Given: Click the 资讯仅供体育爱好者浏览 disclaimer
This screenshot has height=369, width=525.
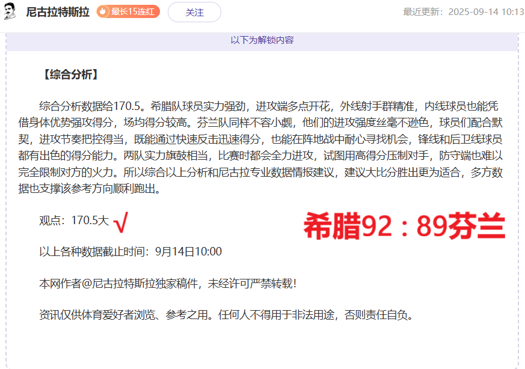Looking at the screenshot, I should coord(227,315).
